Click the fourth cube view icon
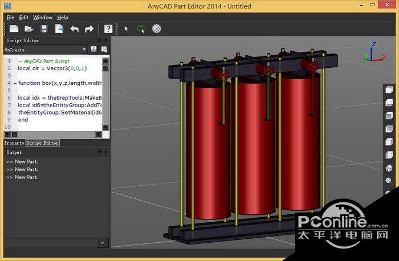Image resolution: width=399 pixels, height=261 pixels. [389, 128]
